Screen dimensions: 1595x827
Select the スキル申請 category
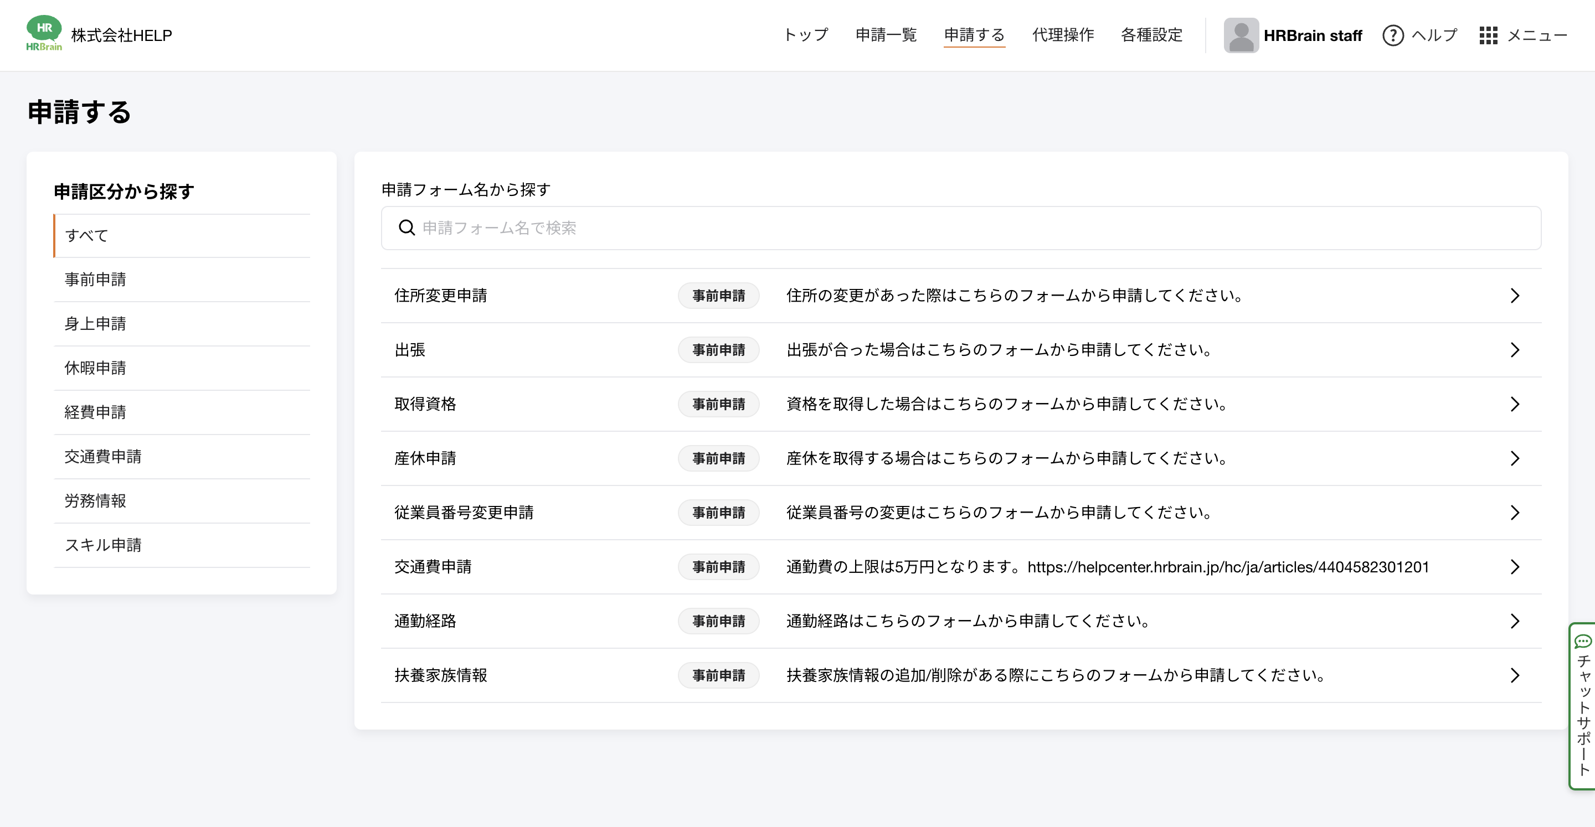[x=103, y=545]
